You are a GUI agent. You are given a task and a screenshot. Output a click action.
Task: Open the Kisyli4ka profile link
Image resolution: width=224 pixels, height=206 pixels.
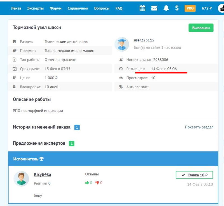coord(42,174)
